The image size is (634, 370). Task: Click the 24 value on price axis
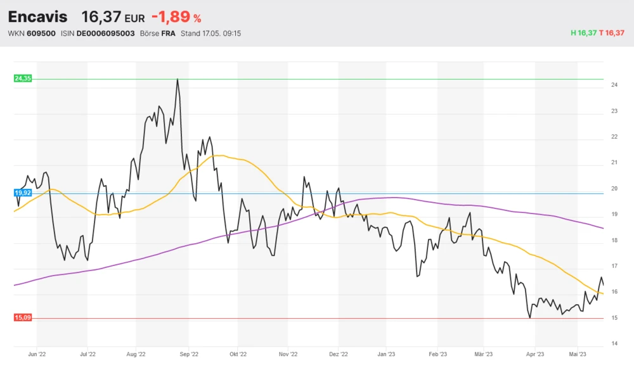pyautogui.click(x=614, y=85)
